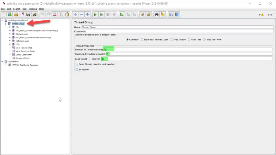Create a new test plan from toolbar
The height and width of the screenshot is (155, 276).
(x=4, y=15)
